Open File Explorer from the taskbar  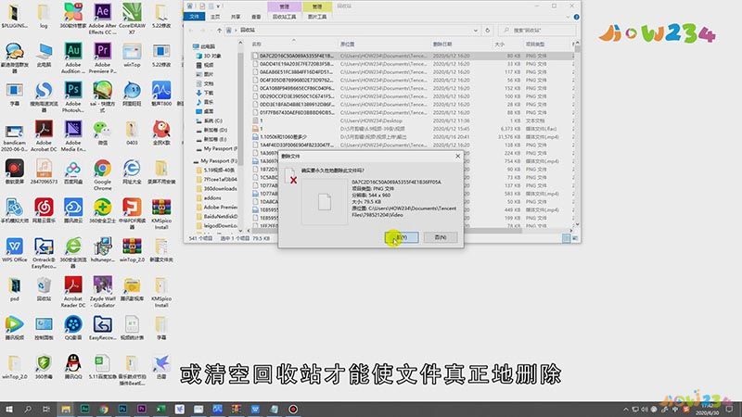click(x=65, y=409)
